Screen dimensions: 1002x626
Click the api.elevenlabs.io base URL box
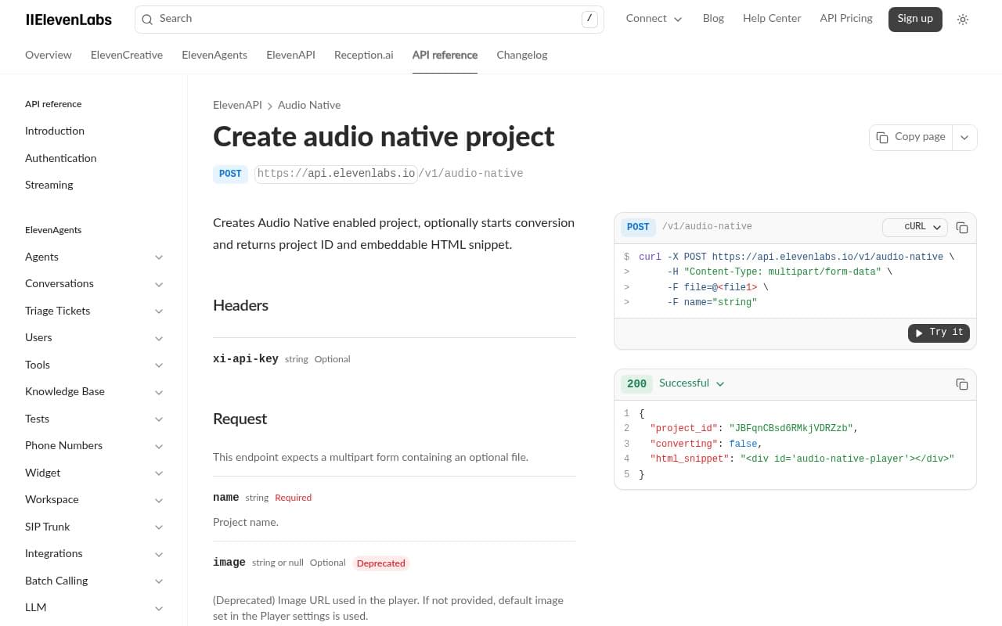336,174
